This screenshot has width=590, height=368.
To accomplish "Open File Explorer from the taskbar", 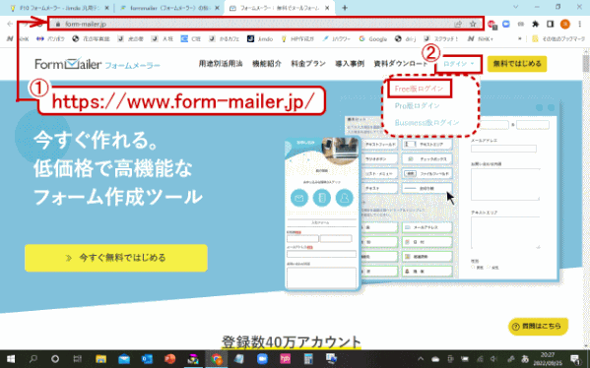I will point(100,359).
